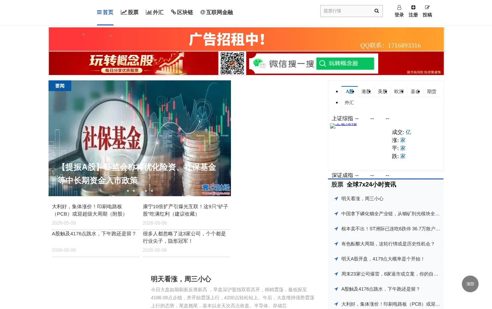Image resolution: width=492 pixels, height=309 pixels.
Task: Open article 大利好，集体涨价！印刷电路板
Action: 90,210
